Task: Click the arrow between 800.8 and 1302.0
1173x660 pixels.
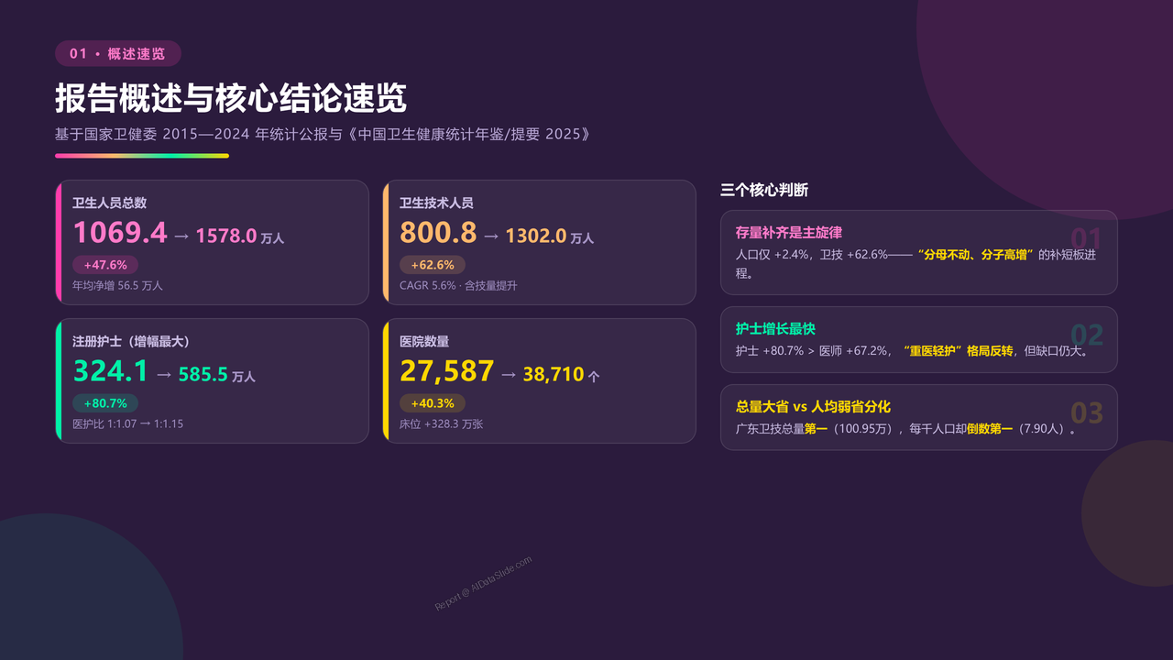Action: tap(491, 236)
